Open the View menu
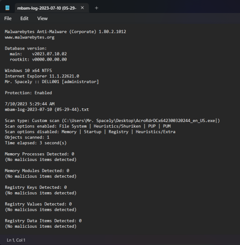This screenshot has height=245, width=240. 42,18
